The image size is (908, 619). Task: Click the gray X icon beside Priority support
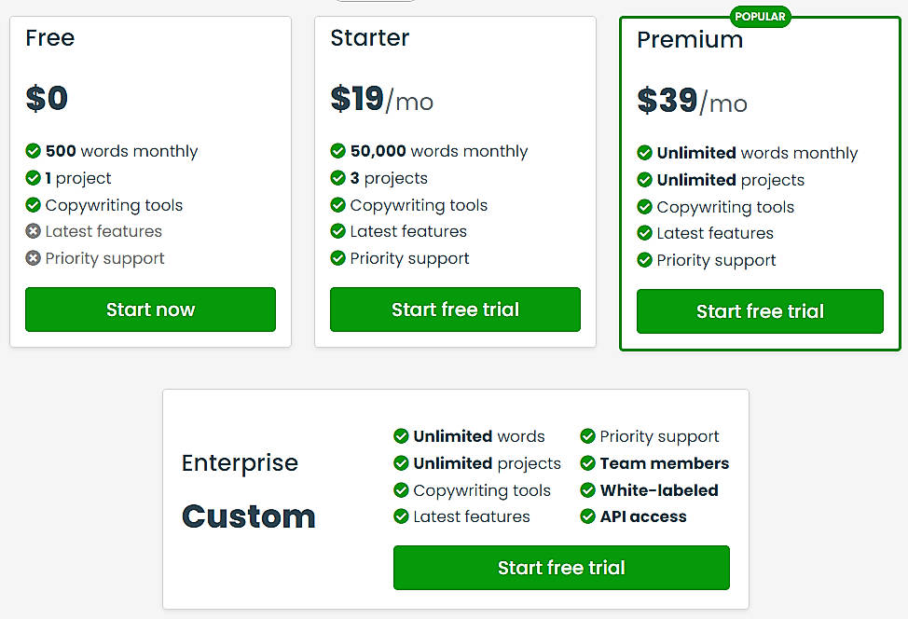pos(34,258)
